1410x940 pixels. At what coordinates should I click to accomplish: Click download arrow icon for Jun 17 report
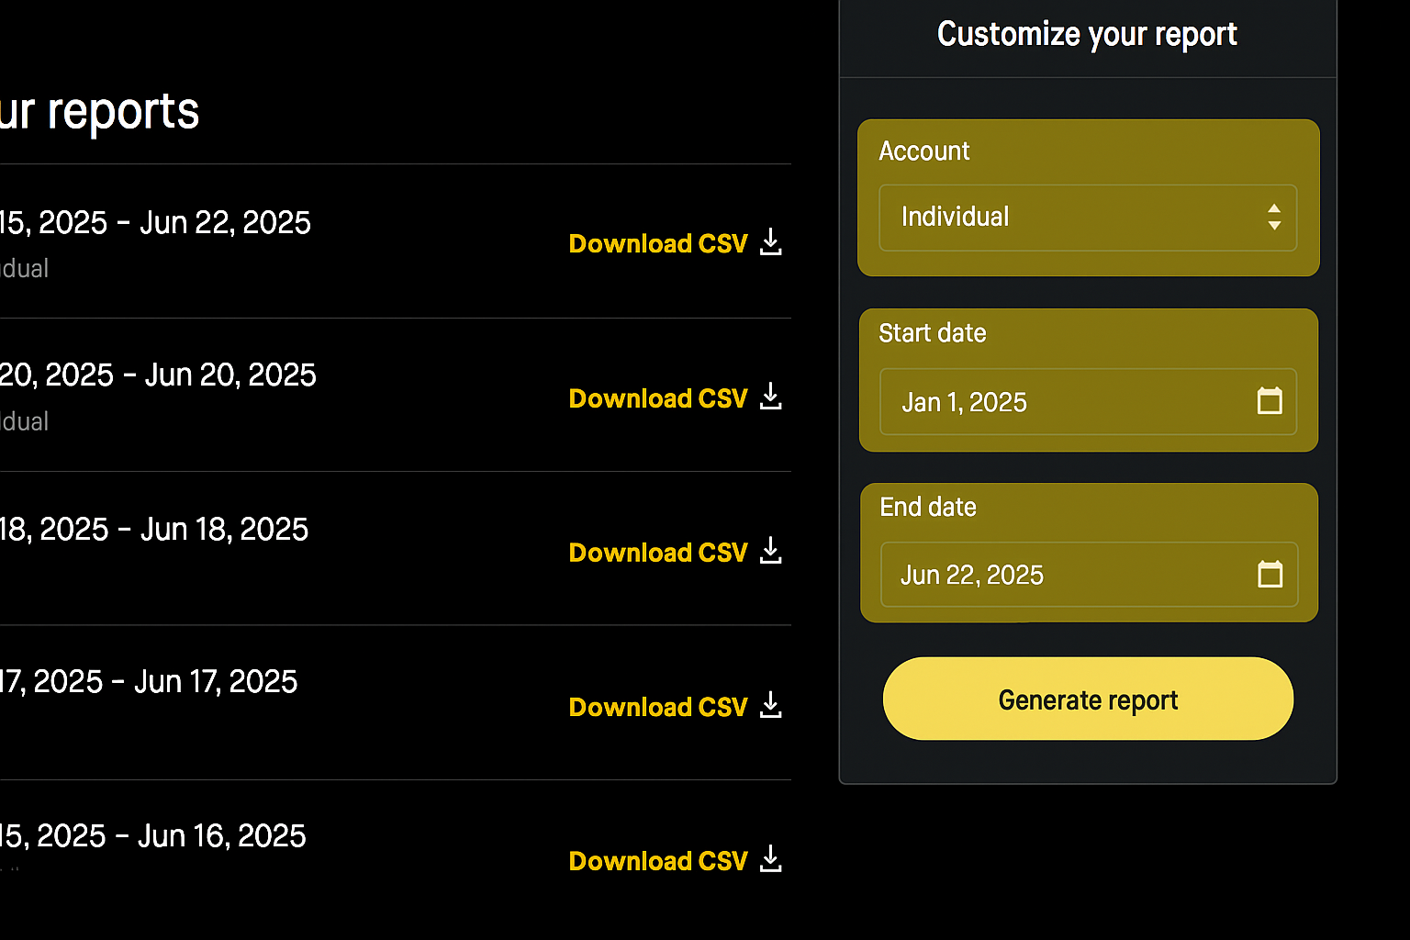771,705
